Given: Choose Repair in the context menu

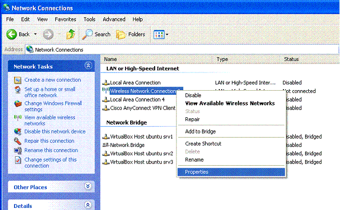Looking at the screenshot, I should point(231,119).
